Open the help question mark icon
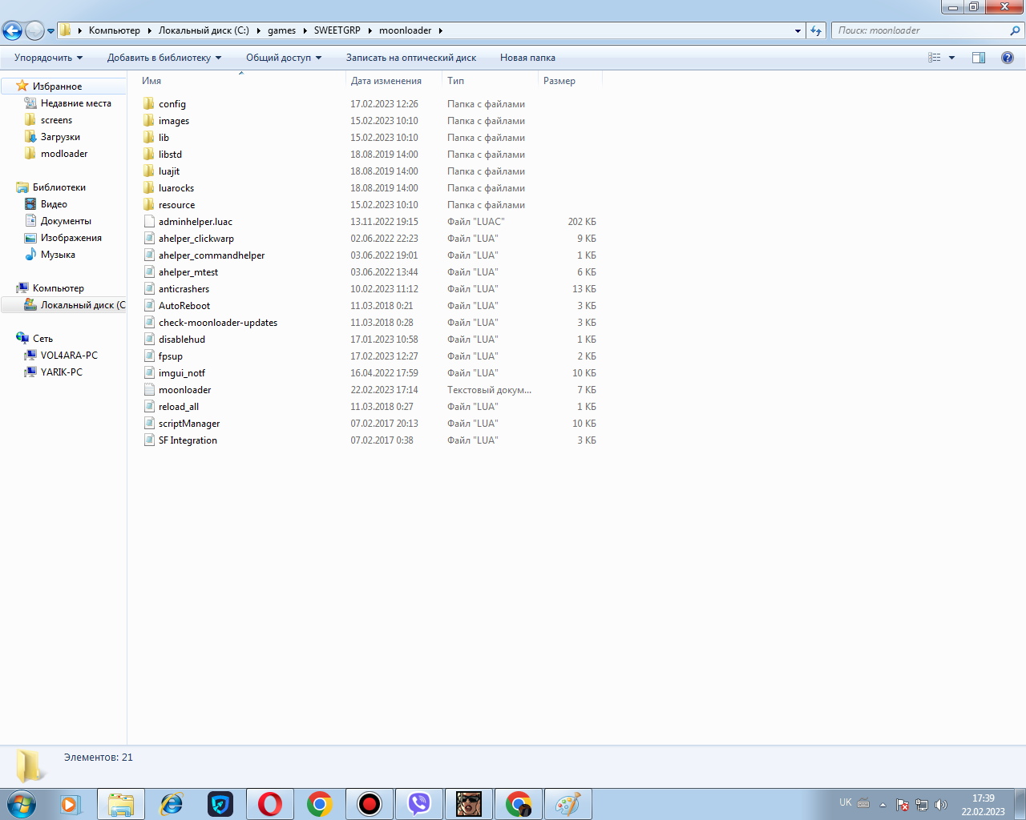 [x=1008, y=58]
